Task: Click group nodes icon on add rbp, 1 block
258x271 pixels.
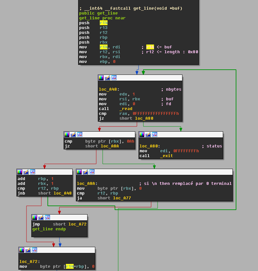Action: click(33, 172)
